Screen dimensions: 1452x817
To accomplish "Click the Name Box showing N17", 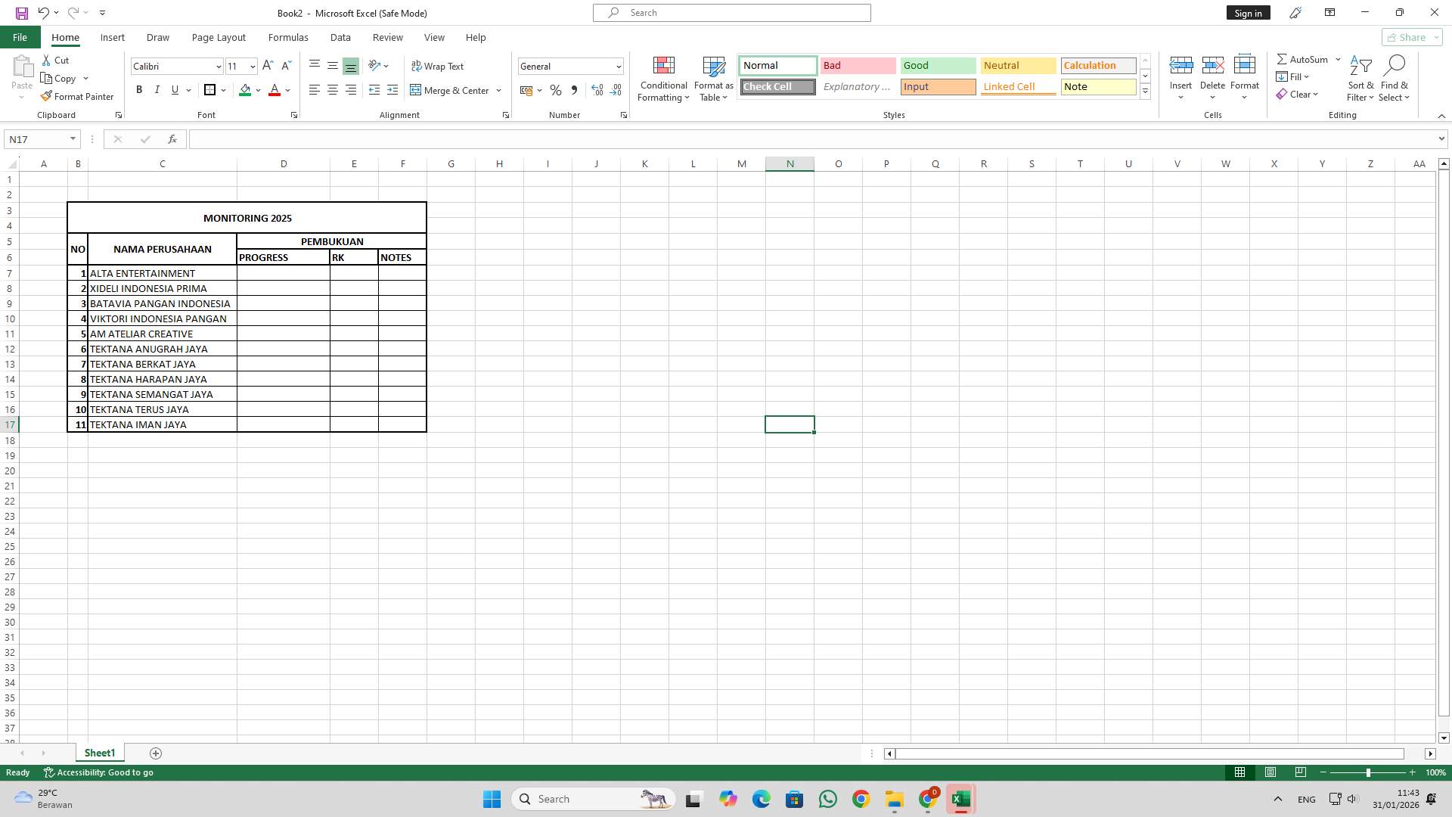I will tap(38, 138).
